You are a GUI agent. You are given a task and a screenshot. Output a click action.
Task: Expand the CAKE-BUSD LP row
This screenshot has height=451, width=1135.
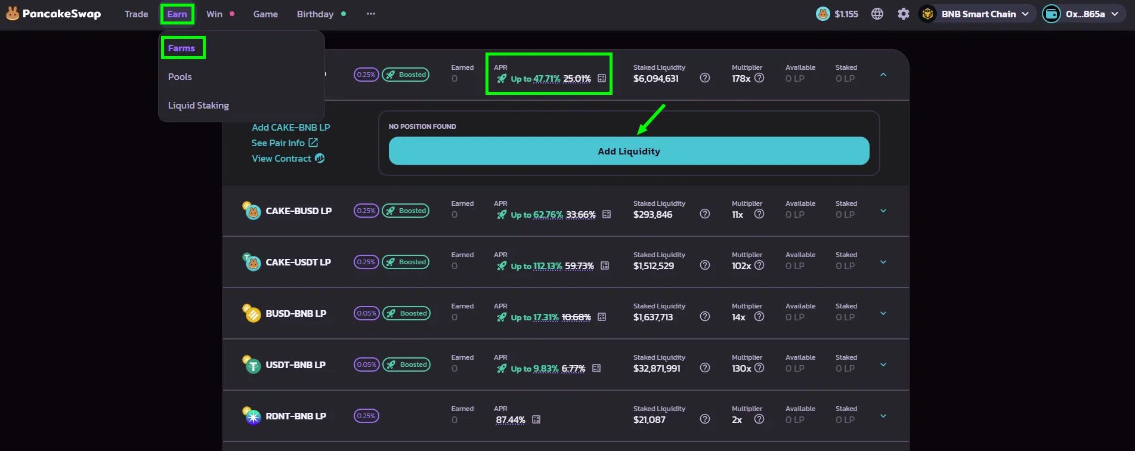click(x=883, y=211)
